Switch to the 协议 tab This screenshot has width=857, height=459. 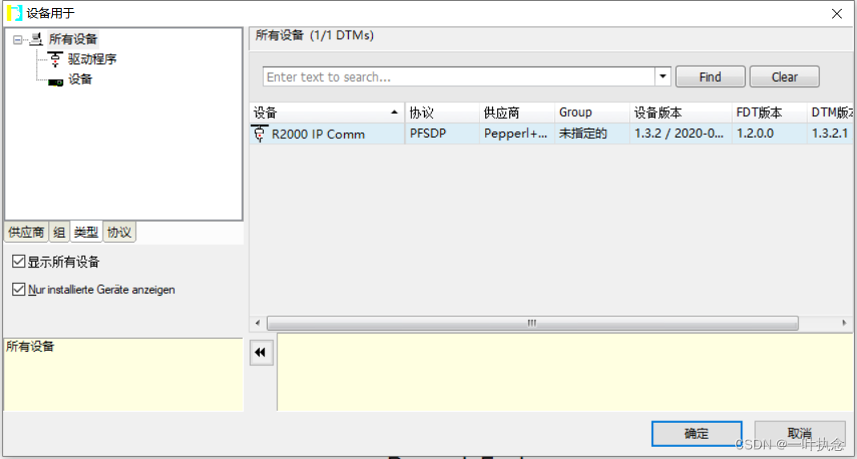(x=119, y=233)
